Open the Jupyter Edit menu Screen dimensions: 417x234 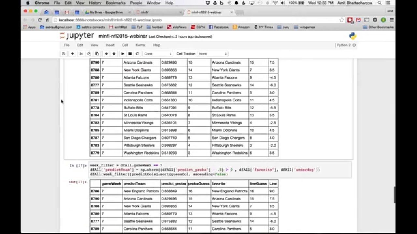pyautogui.click(x=80, y=45)
